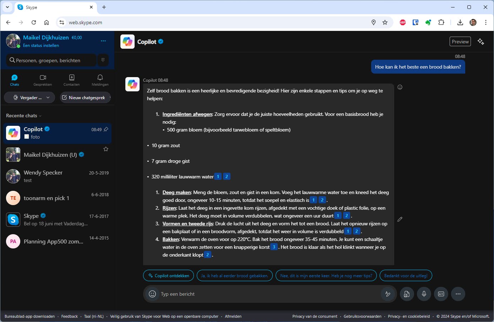This screenshot has width=494, height=322.
Task: Open the Vergader dropdown
Action: tap(29, 97)
